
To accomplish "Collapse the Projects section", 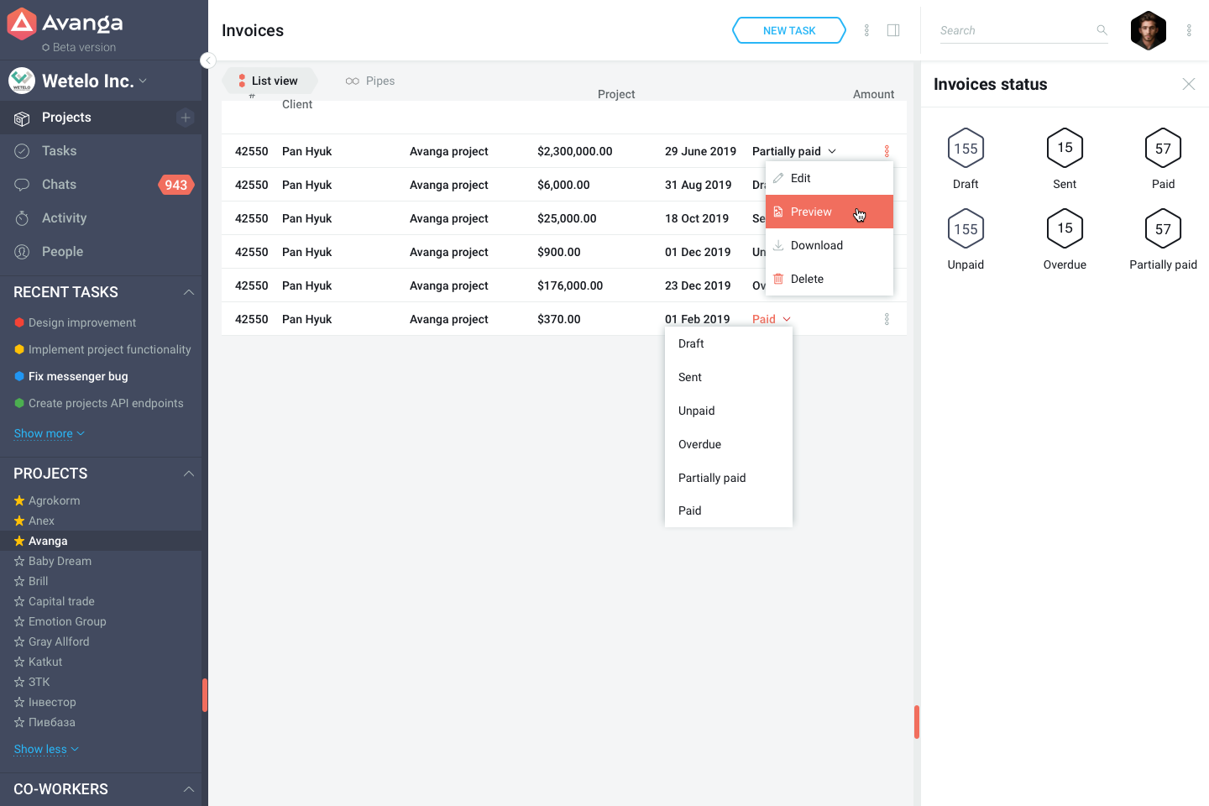I will tap(189, 474).
